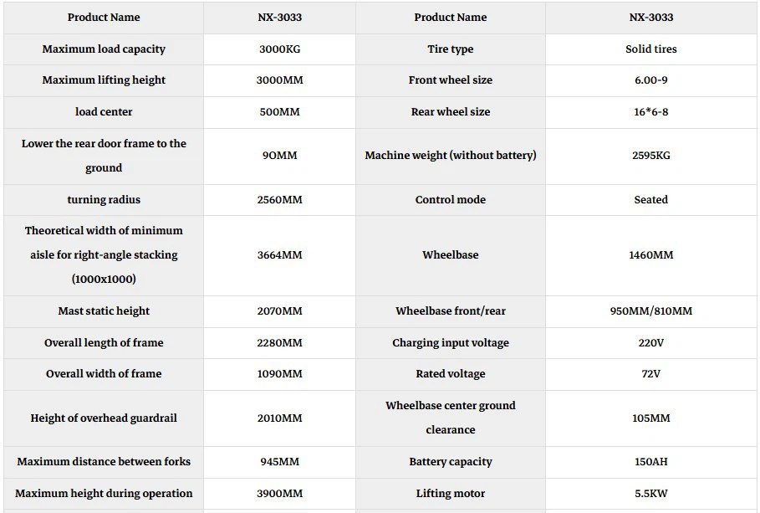
Task: Click the Machine weight (without battery) label
Action: (x=450, y=156)
